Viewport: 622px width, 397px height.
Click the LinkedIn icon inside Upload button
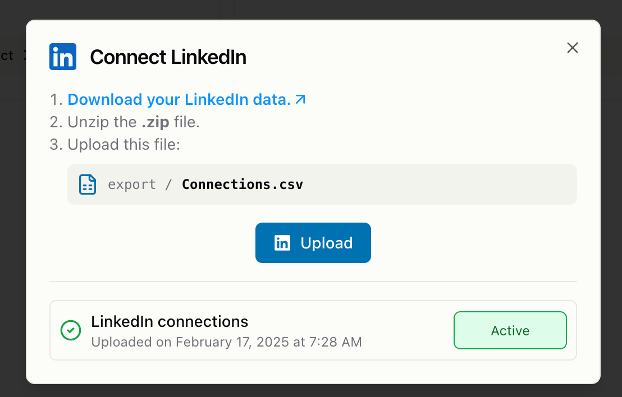282,243
